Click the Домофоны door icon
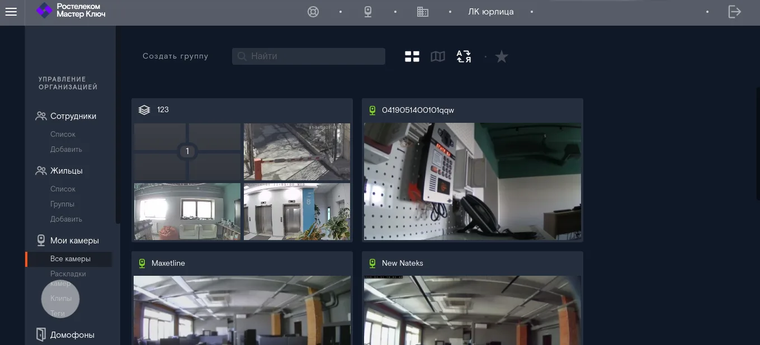The height and width of the screenshot is (345, 760). (41, 334)
